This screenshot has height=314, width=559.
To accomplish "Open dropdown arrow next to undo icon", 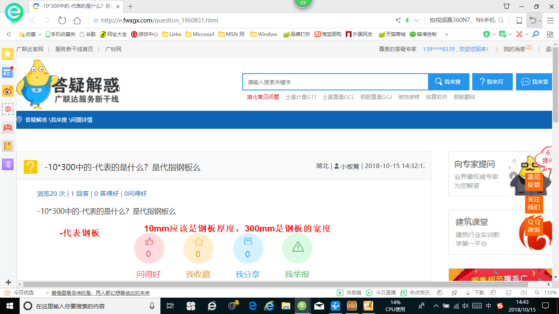I will coord(540,21).
